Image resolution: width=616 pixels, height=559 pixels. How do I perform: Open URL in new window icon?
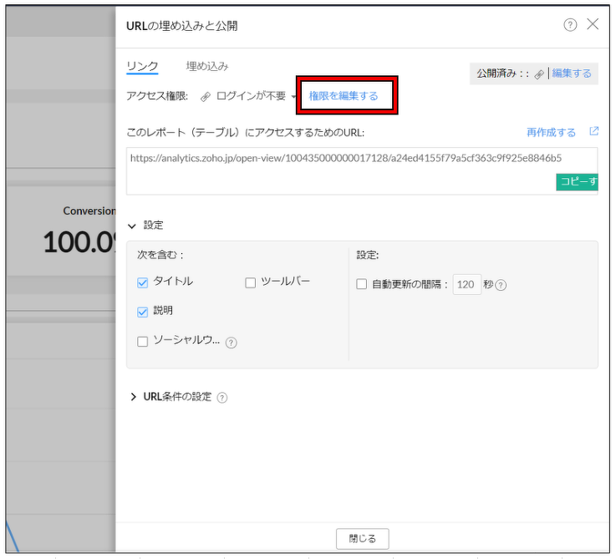(x=593, y=132)
